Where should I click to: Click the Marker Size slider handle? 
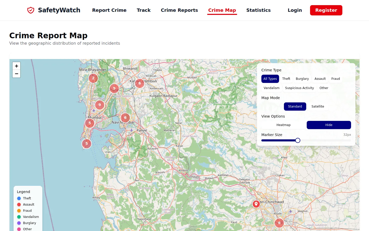[x=298, y=140]
